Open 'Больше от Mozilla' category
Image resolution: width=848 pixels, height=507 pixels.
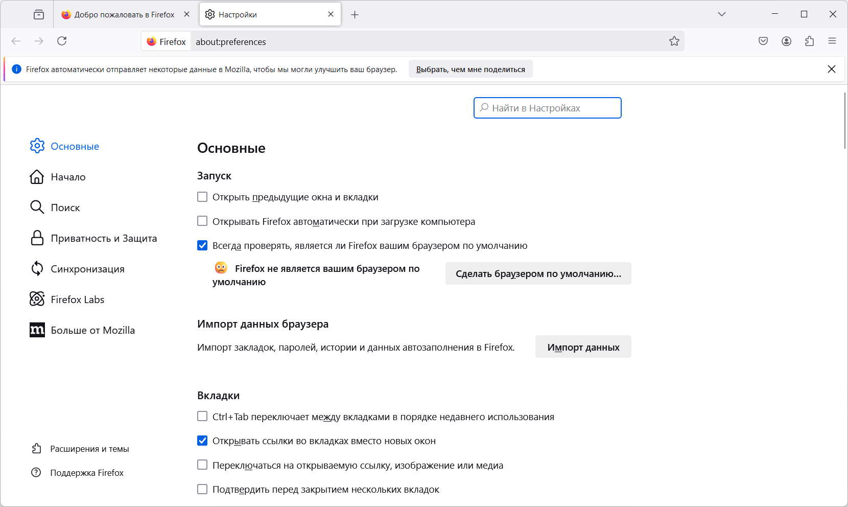83,330
